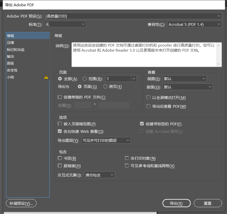Click the description scrollbar up arrow
227x214 pixels.
(x=218, y=45)
